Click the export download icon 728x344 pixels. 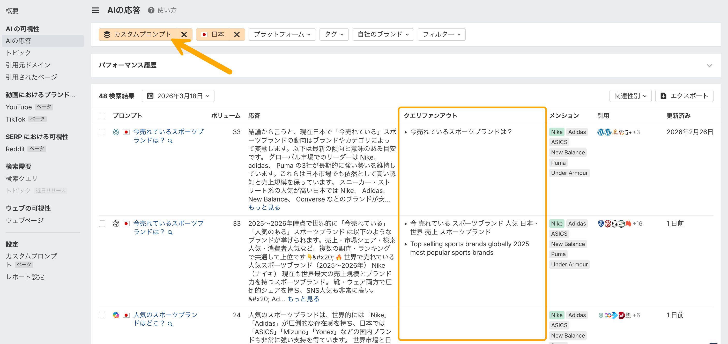pyautogui.click(x=663, y=96)
